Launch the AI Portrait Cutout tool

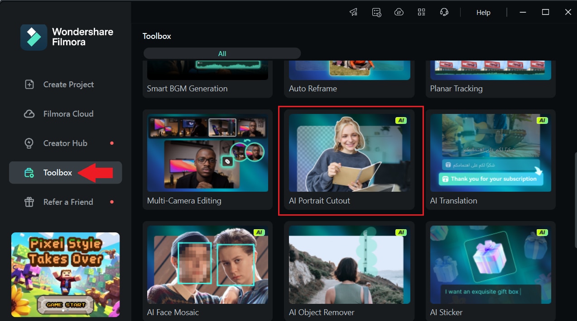(349, 160)
